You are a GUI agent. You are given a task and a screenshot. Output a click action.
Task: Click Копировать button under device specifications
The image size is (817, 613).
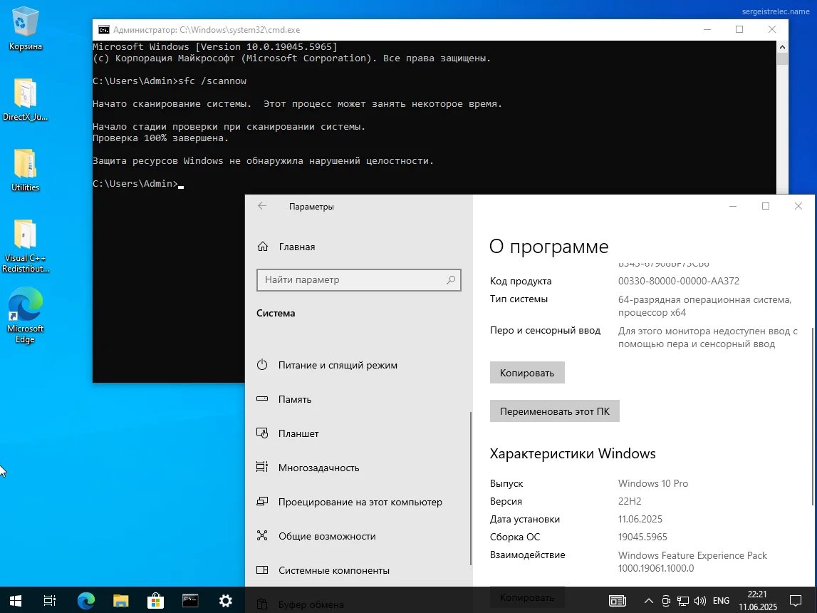(x=527, y=373)
